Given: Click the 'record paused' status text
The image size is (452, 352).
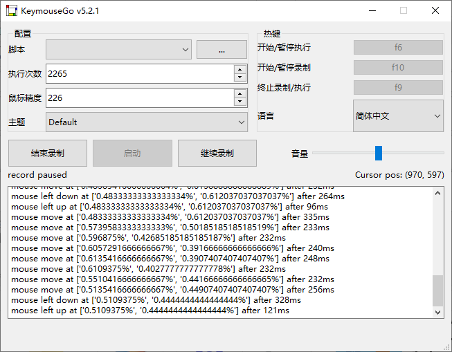Looking at the screenshot, I should (37, 175).
